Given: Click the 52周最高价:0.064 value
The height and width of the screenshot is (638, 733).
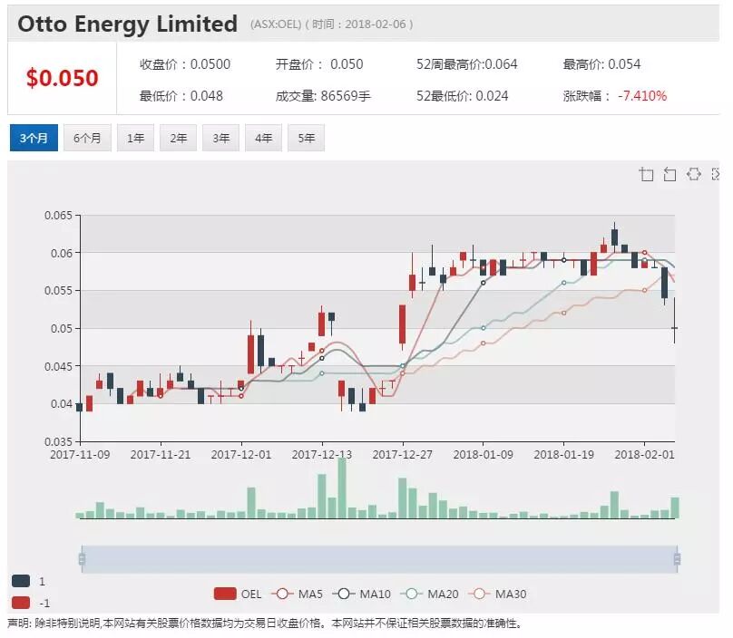Looking at the screenshot, I should click(x=467, y=64).
